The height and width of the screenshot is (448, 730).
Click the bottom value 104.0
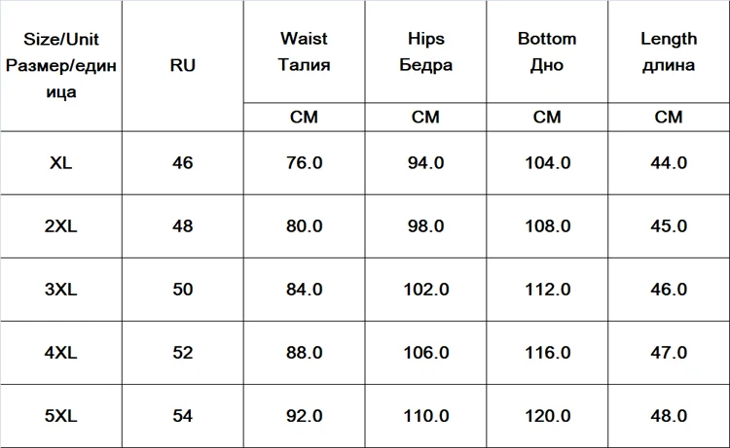pyautogui.click(x=547, y=162)
